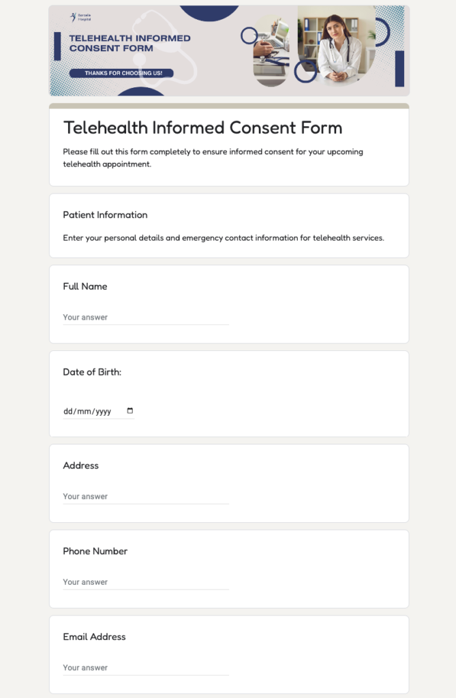Click the doctor photo in the header banner

point(335,48)
